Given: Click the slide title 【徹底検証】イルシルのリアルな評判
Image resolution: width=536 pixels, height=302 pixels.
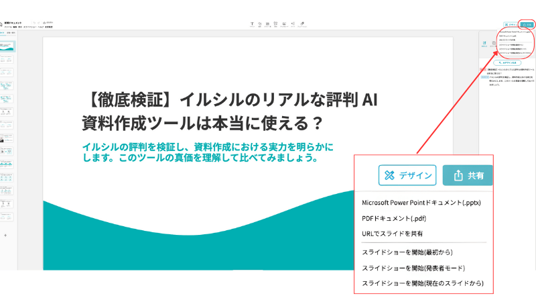Looking at the screenshot, I should (x=230, y=111).
